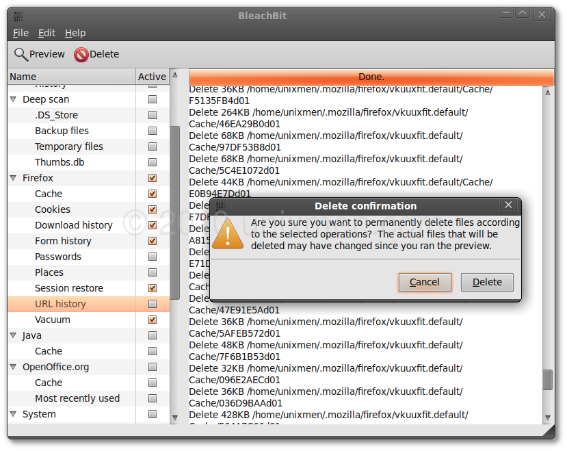Enable the Passwords checkbox
The image size is (567, 451).
(153, 257)
